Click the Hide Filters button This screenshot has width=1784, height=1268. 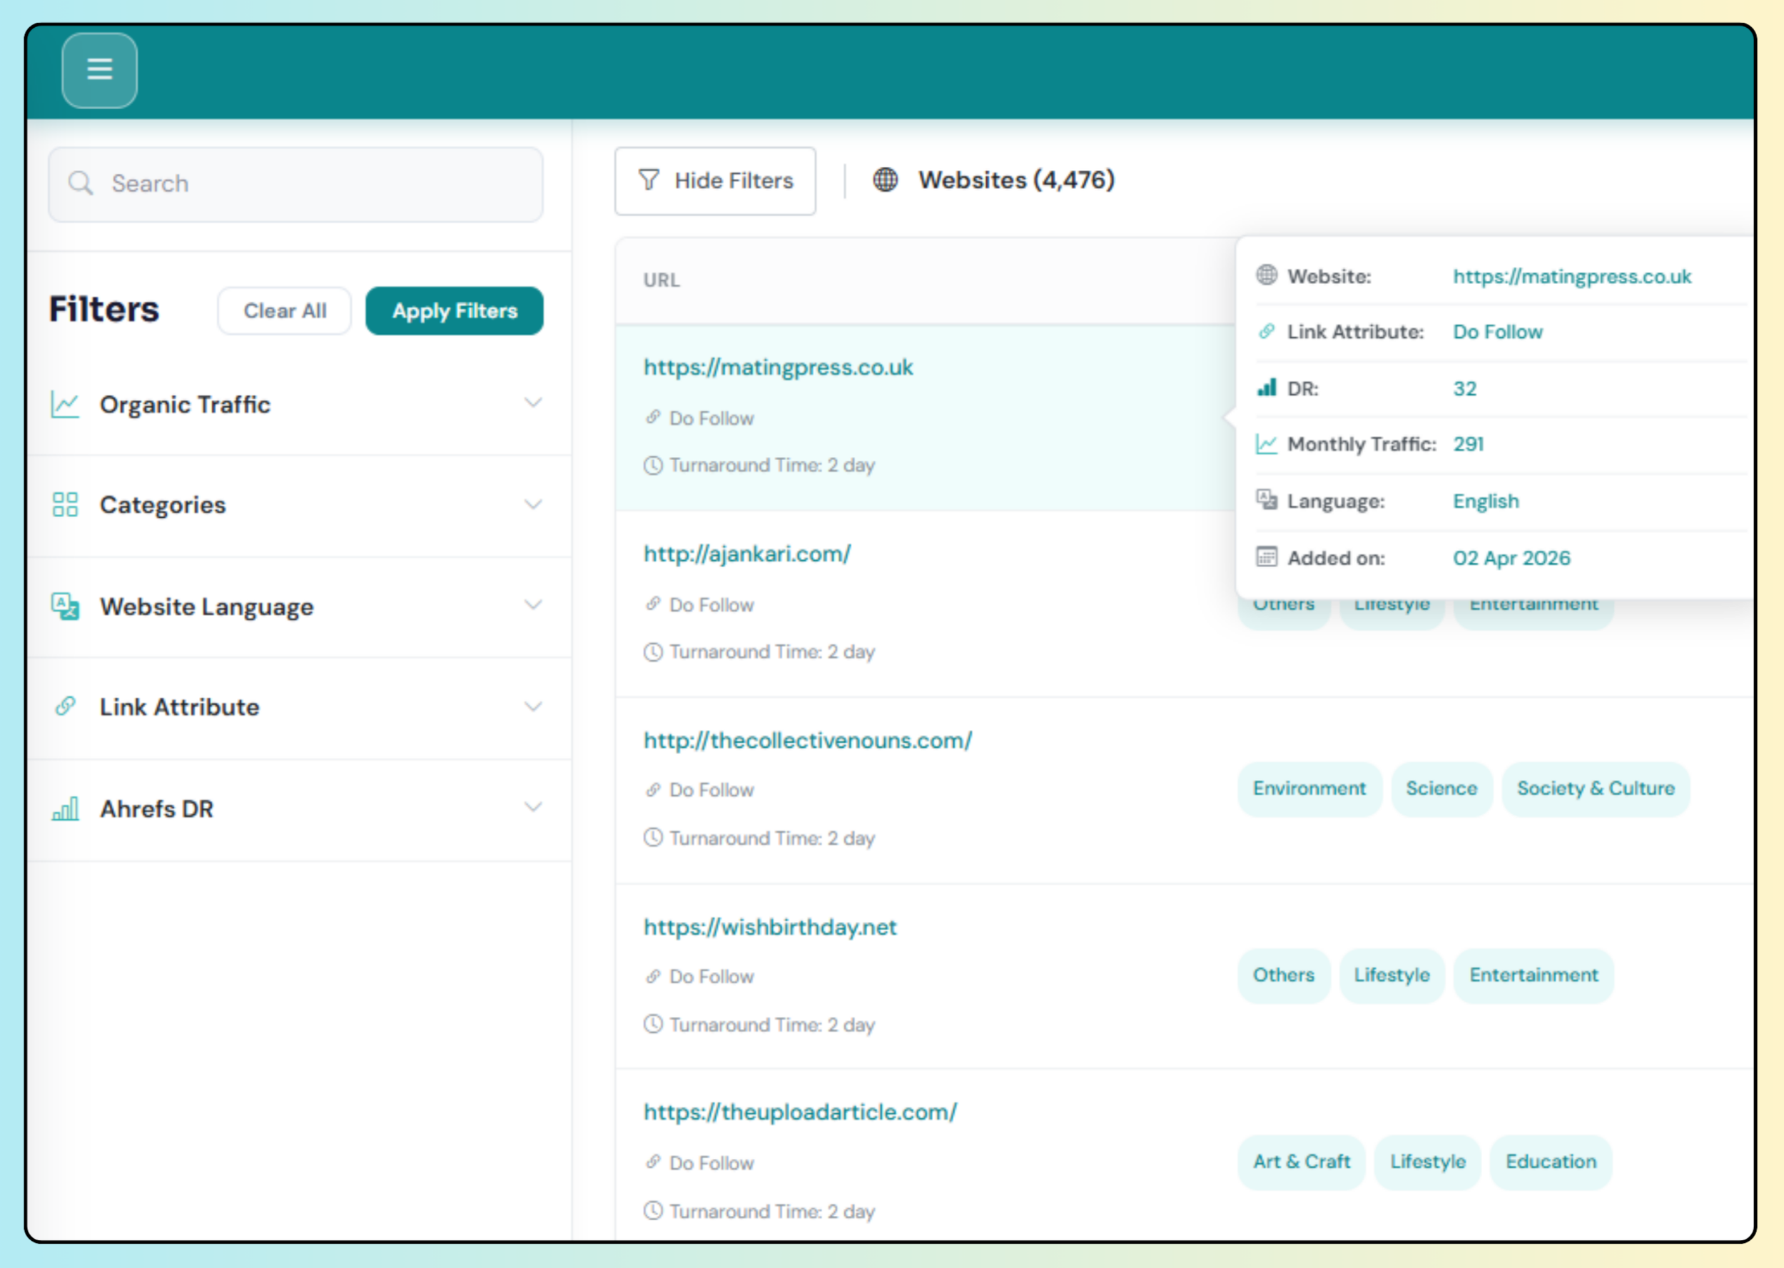click(x=715, y=181)
